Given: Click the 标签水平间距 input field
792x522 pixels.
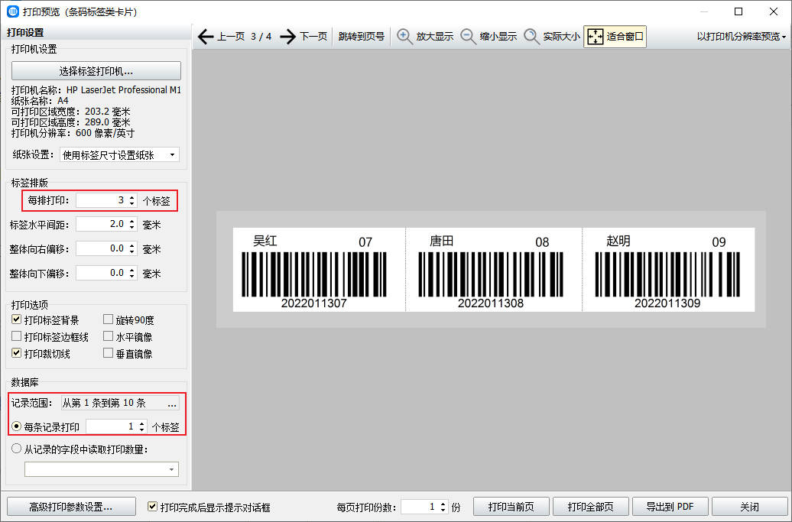Looking at the screenshot, I should 102,224.
